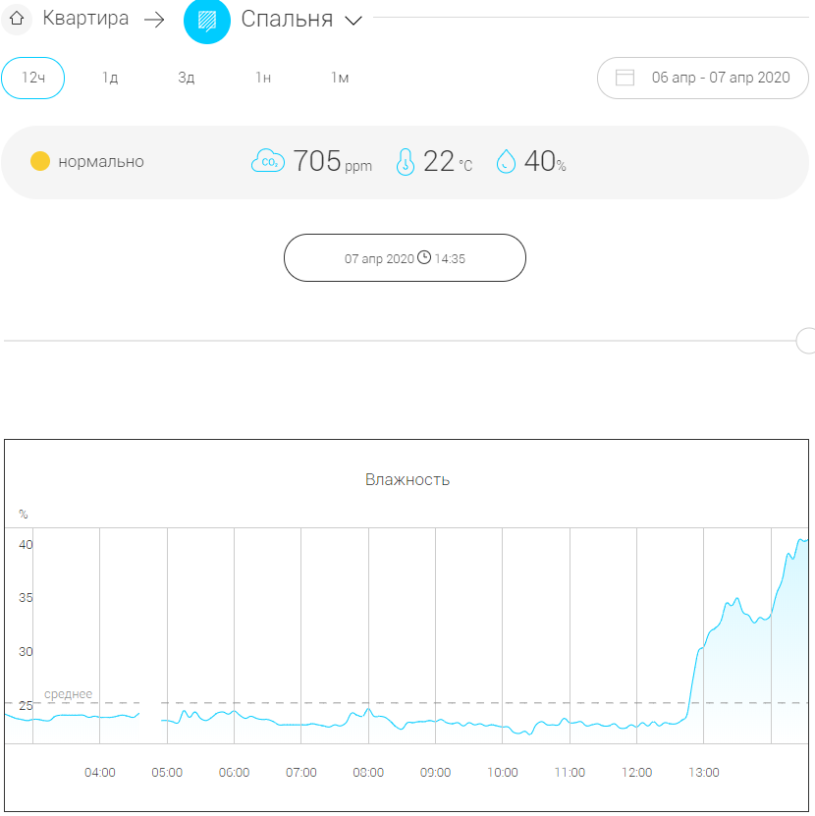Click the thermometer temperature icon
This screenshot has height=816, width=815.
(x=405, y=161)
